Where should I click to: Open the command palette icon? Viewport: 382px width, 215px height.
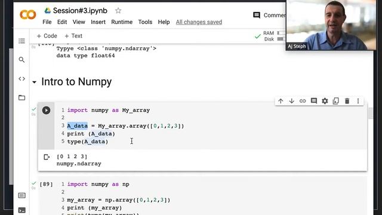click(x=21, y=195)
